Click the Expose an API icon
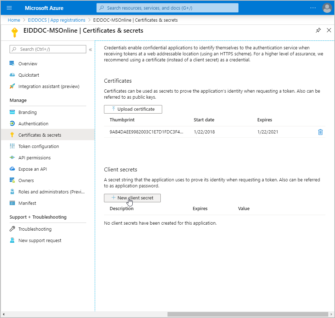Image resolution: width=335 pixels, height=318 pixels. [x=12, y=169]
